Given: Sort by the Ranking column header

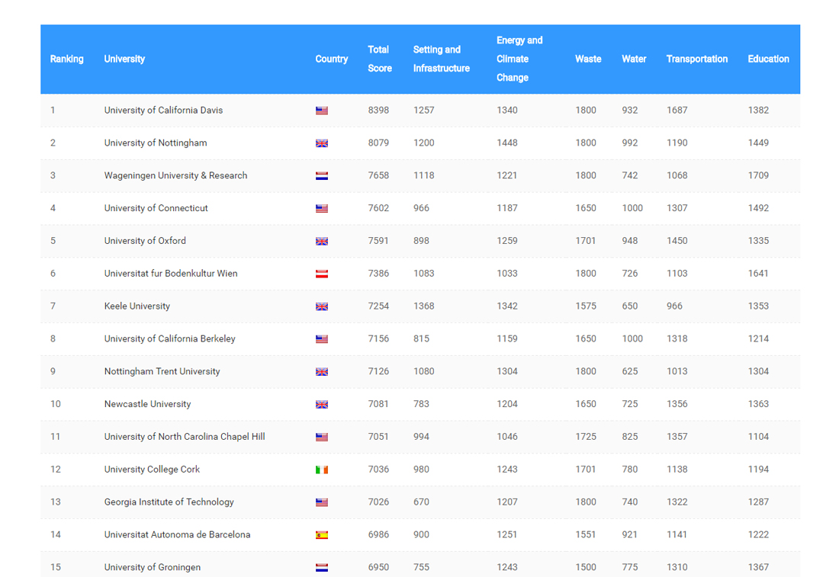Looking at the screenshot, I should (67, 59).
